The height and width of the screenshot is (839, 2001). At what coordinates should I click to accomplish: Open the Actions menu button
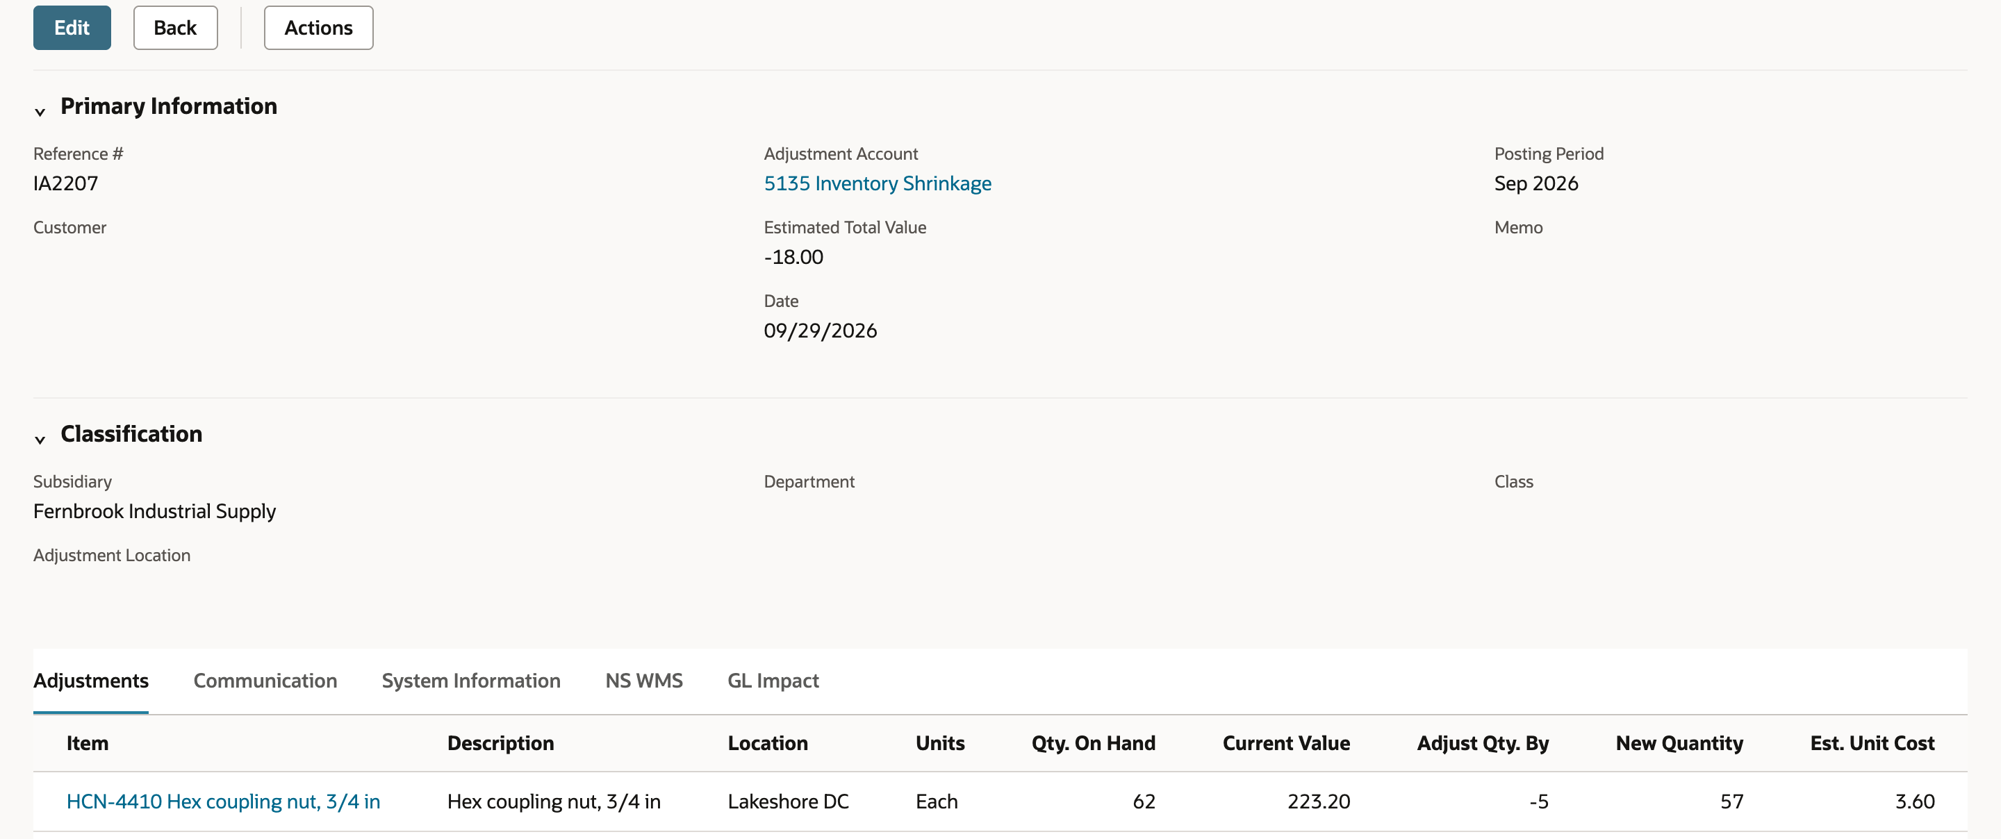(x=318, y=28)
